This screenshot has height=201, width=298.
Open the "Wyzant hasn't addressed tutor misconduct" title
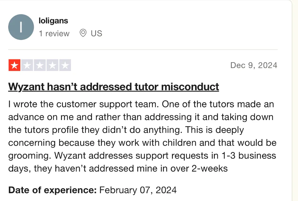tap(114, 87)
